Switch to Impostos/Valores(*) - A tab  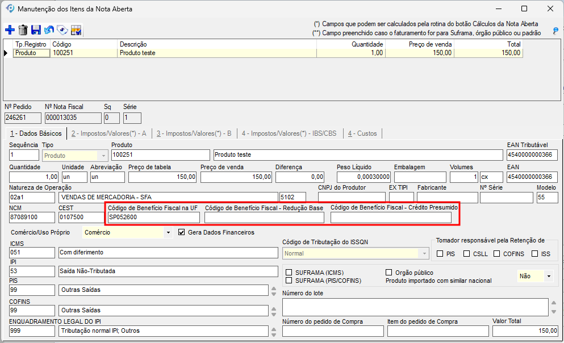109,133
